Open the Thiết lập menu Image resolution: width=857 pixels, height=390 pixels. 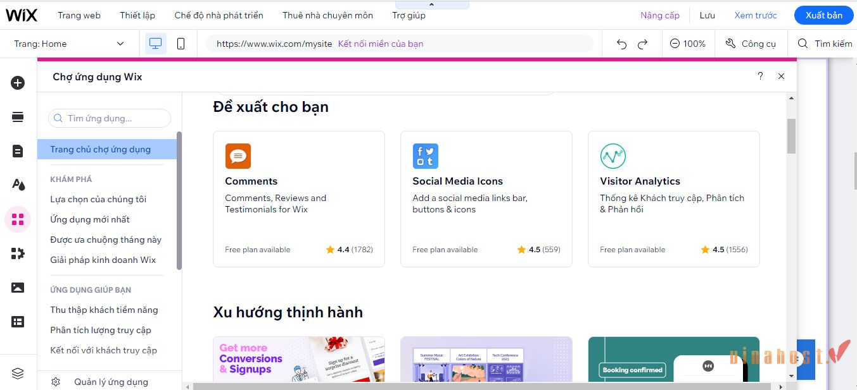click(137, 15)
